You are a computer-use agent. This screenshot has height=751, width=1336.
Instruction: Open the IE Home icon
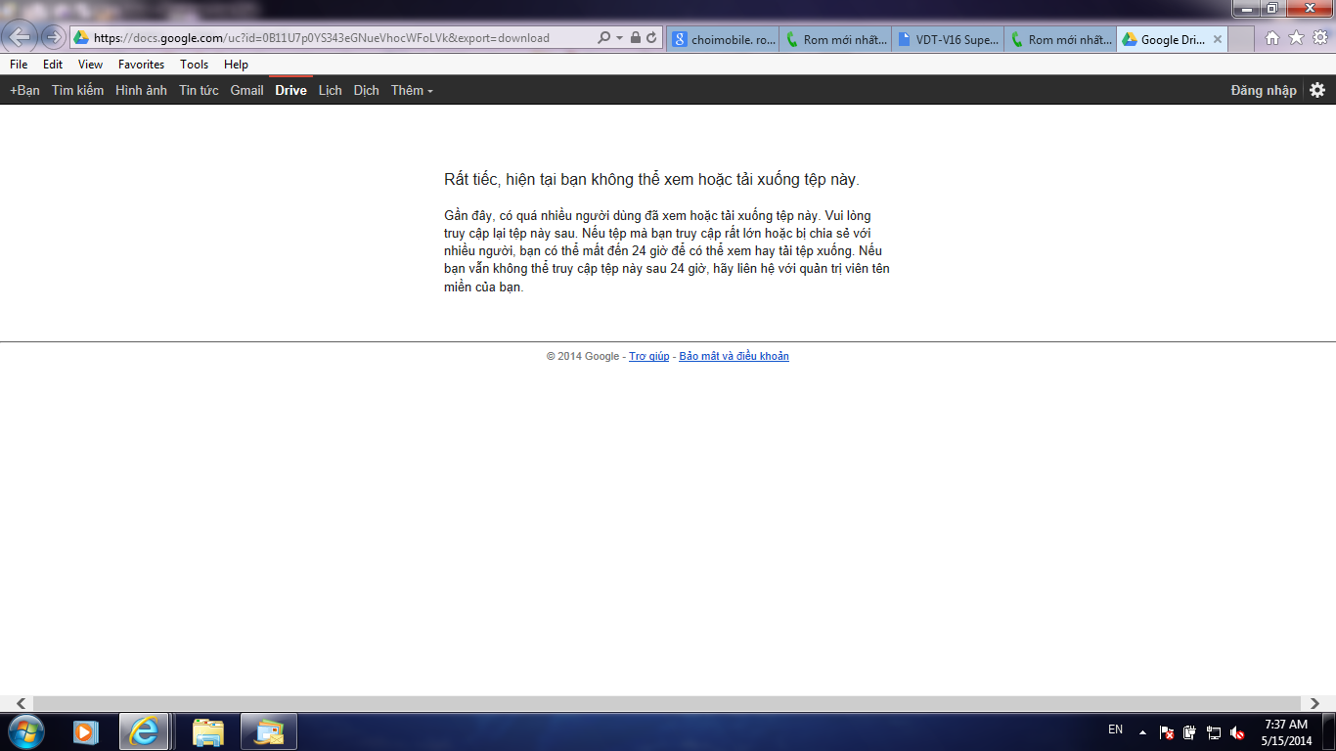[1272, 38]
